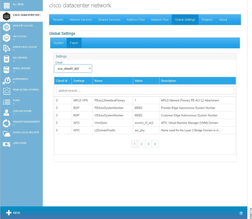252x219 pixels.
Task: Open the VM Clouds monitor icon
Action: (x=7, y=38)
